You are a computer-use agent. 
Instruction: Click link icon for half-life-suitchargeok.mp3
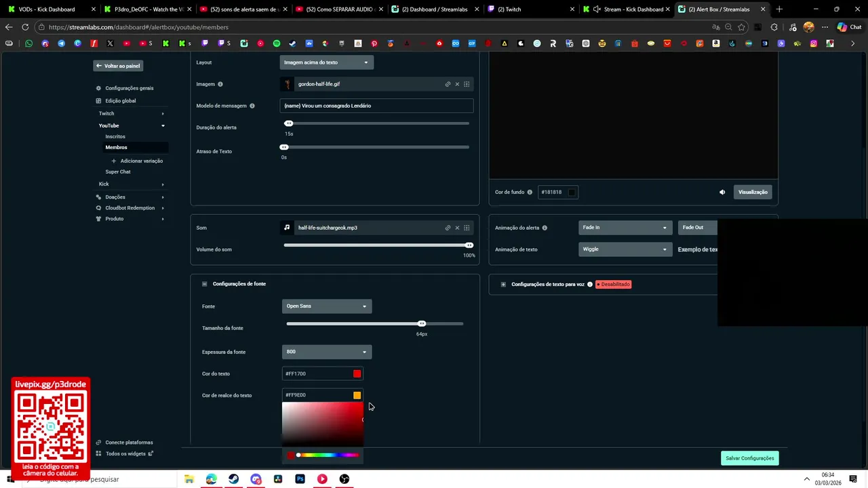[x=448, y=228]
